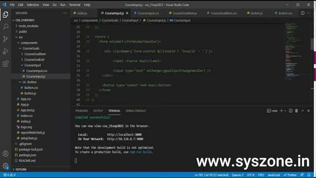Screen dimensions: 316x178
Task: Open the Run menu
Action: point(63,4)
